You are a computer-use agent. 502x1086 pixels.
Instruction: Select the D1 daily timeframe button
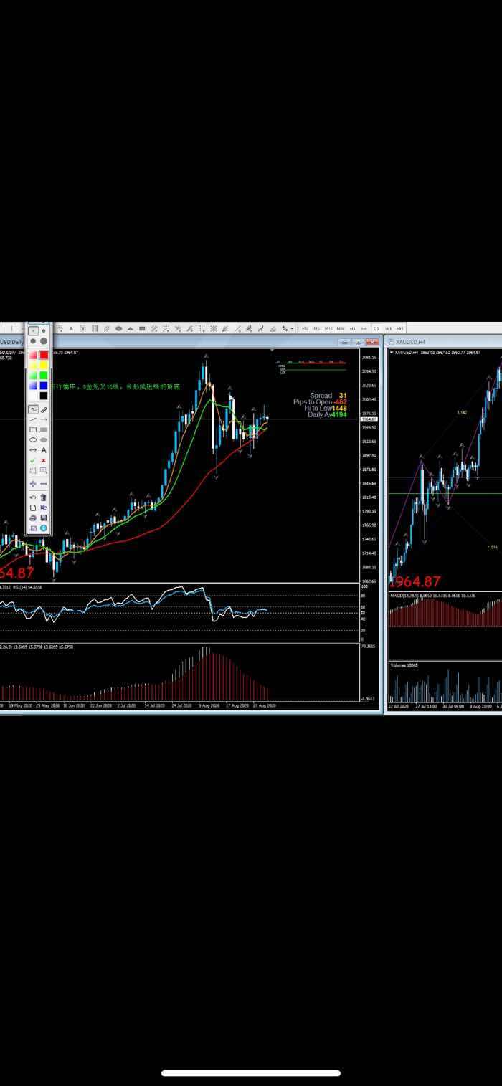(x=376, y=328)
